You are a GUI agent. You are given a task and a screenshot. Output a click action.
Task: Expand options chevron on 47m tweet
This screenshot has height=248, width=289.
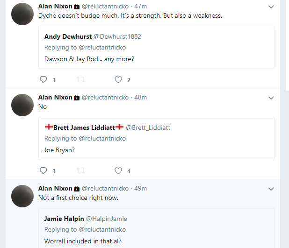tap(271, 7)
